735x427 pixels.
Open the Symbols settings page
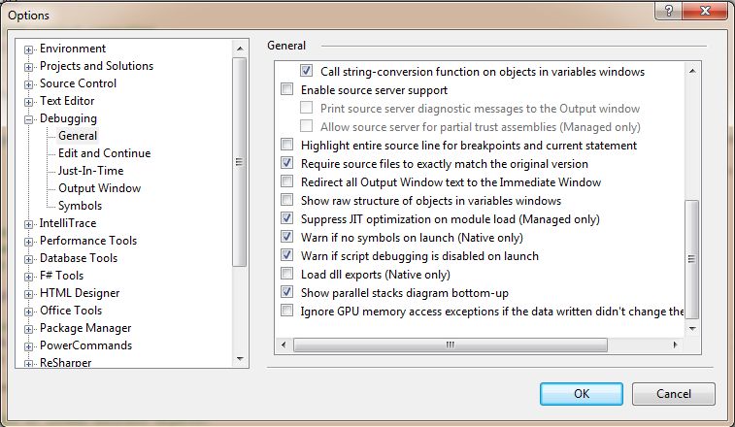(80, 206)
